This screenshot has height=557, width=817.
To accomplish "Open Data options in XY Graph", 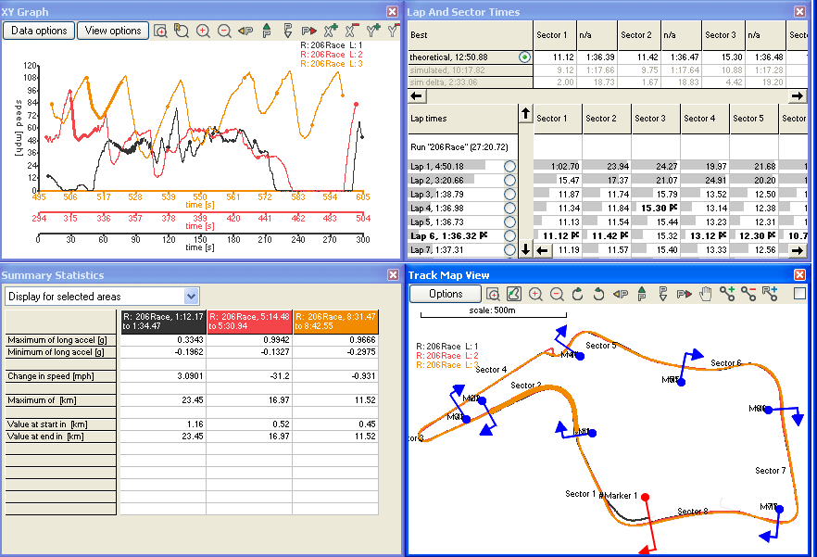I will tap(39, 31).
